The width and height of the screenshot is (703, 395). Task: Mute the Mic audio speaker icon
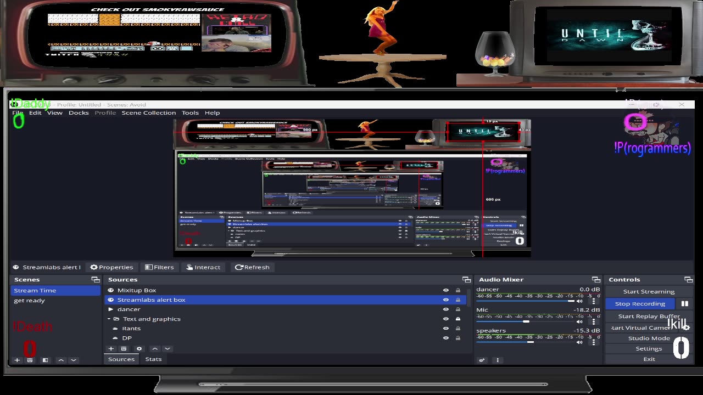[x=579, y=321]
